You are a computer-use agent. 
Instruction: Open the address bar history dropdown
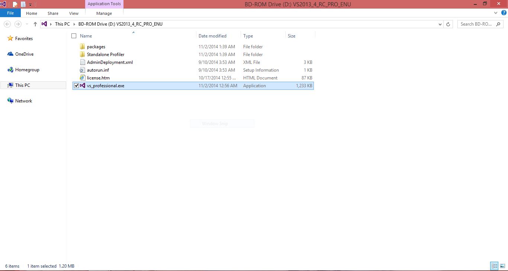click(x=440, y=24)
